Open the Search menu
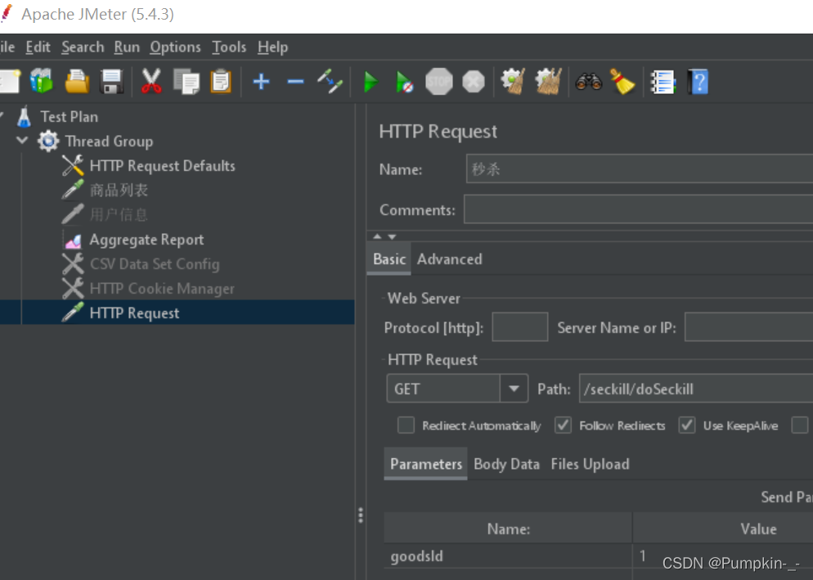Viewport: 813px width, 580px height. 83,47
